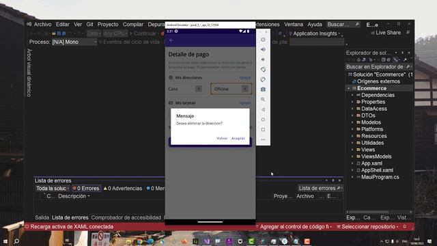Click the Solution Explorer home icon
Image resolution: width=437 pixels, height=246 pixels.
(x=358, y=59)
